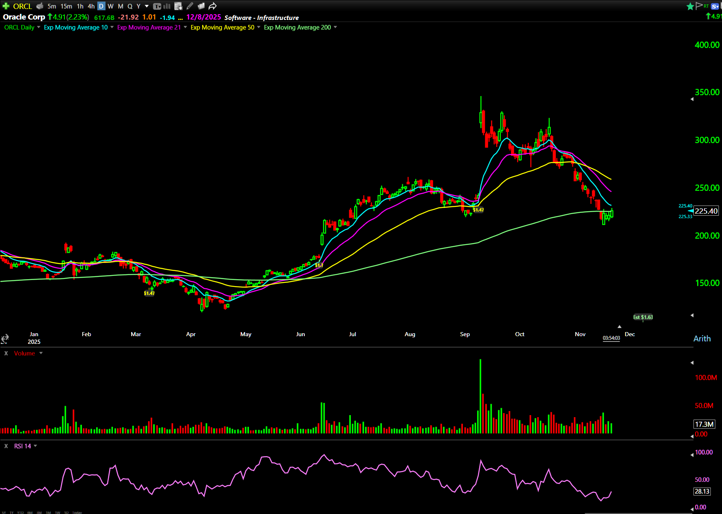Open the RSI 14 settings dropdown

pyautogui.click(x=35, y=446)
